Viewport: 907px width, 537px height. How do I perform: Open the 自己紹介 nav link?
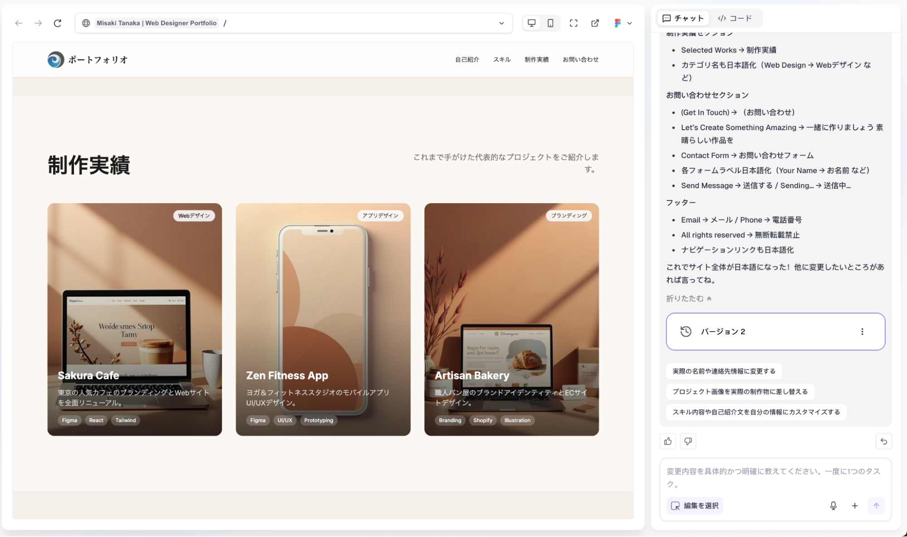[x=467, y=59]
